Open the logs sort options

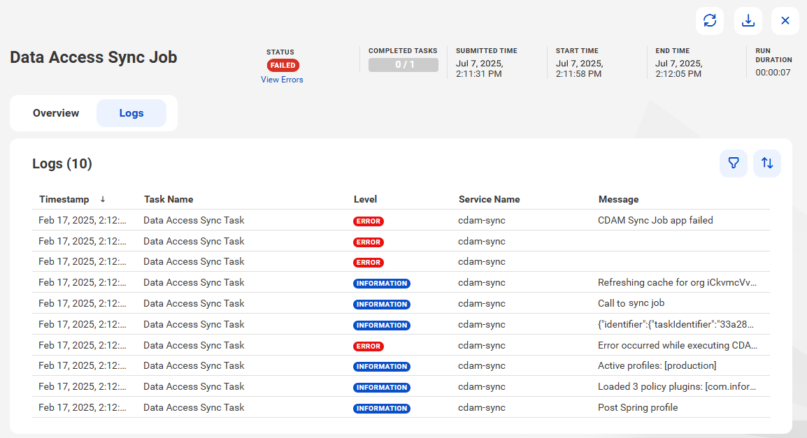coord(767,163)
